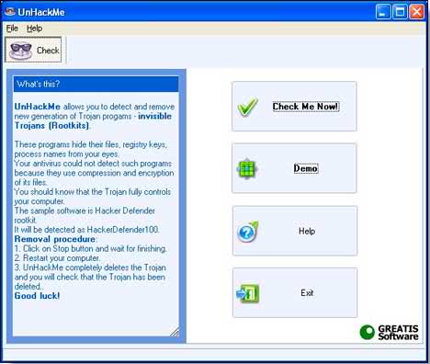The width and height of the screenshot is (430, 364).
Task: Open Help via the large Help button
Action: pyautogui.click(x=295, y=231)
